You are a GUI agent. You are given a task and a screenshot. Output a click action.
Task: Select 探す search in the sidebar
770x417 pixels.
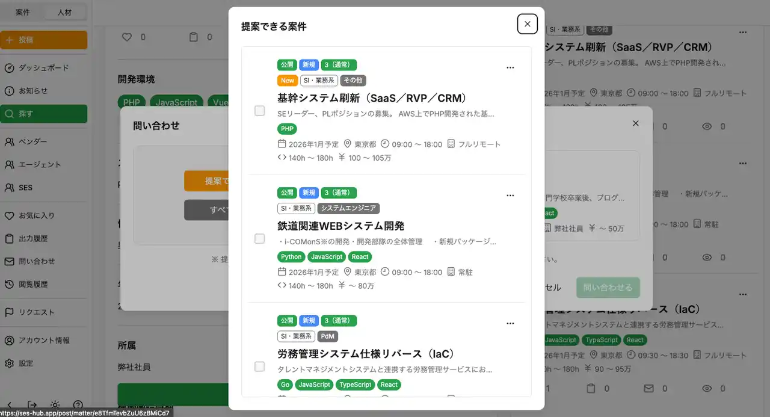[x=43, y=114]
